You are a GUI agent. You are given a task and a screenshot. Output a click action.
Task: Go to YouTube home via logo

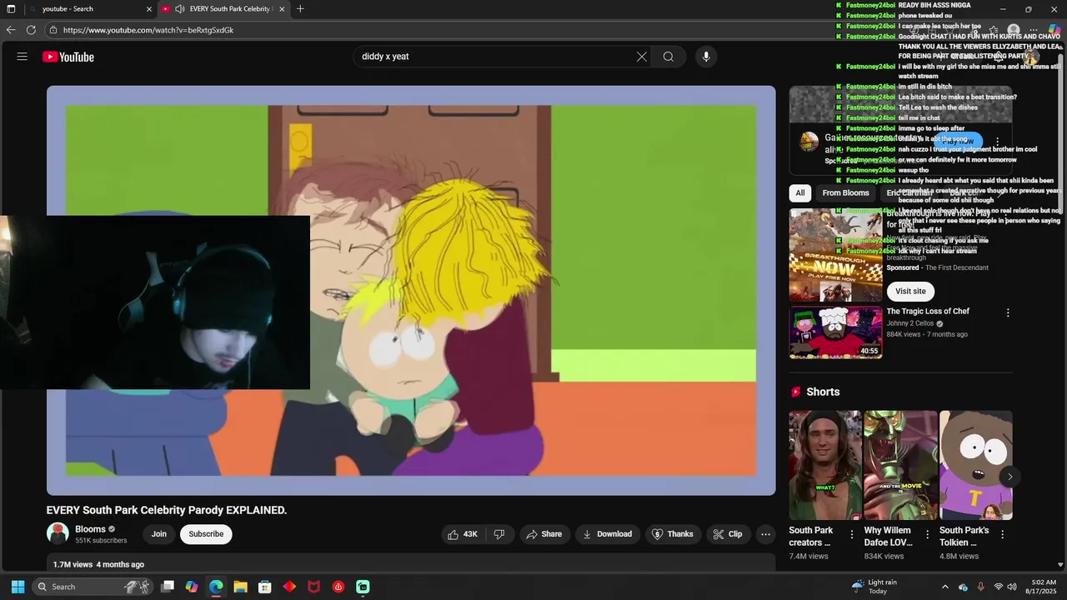click(68, 57)
